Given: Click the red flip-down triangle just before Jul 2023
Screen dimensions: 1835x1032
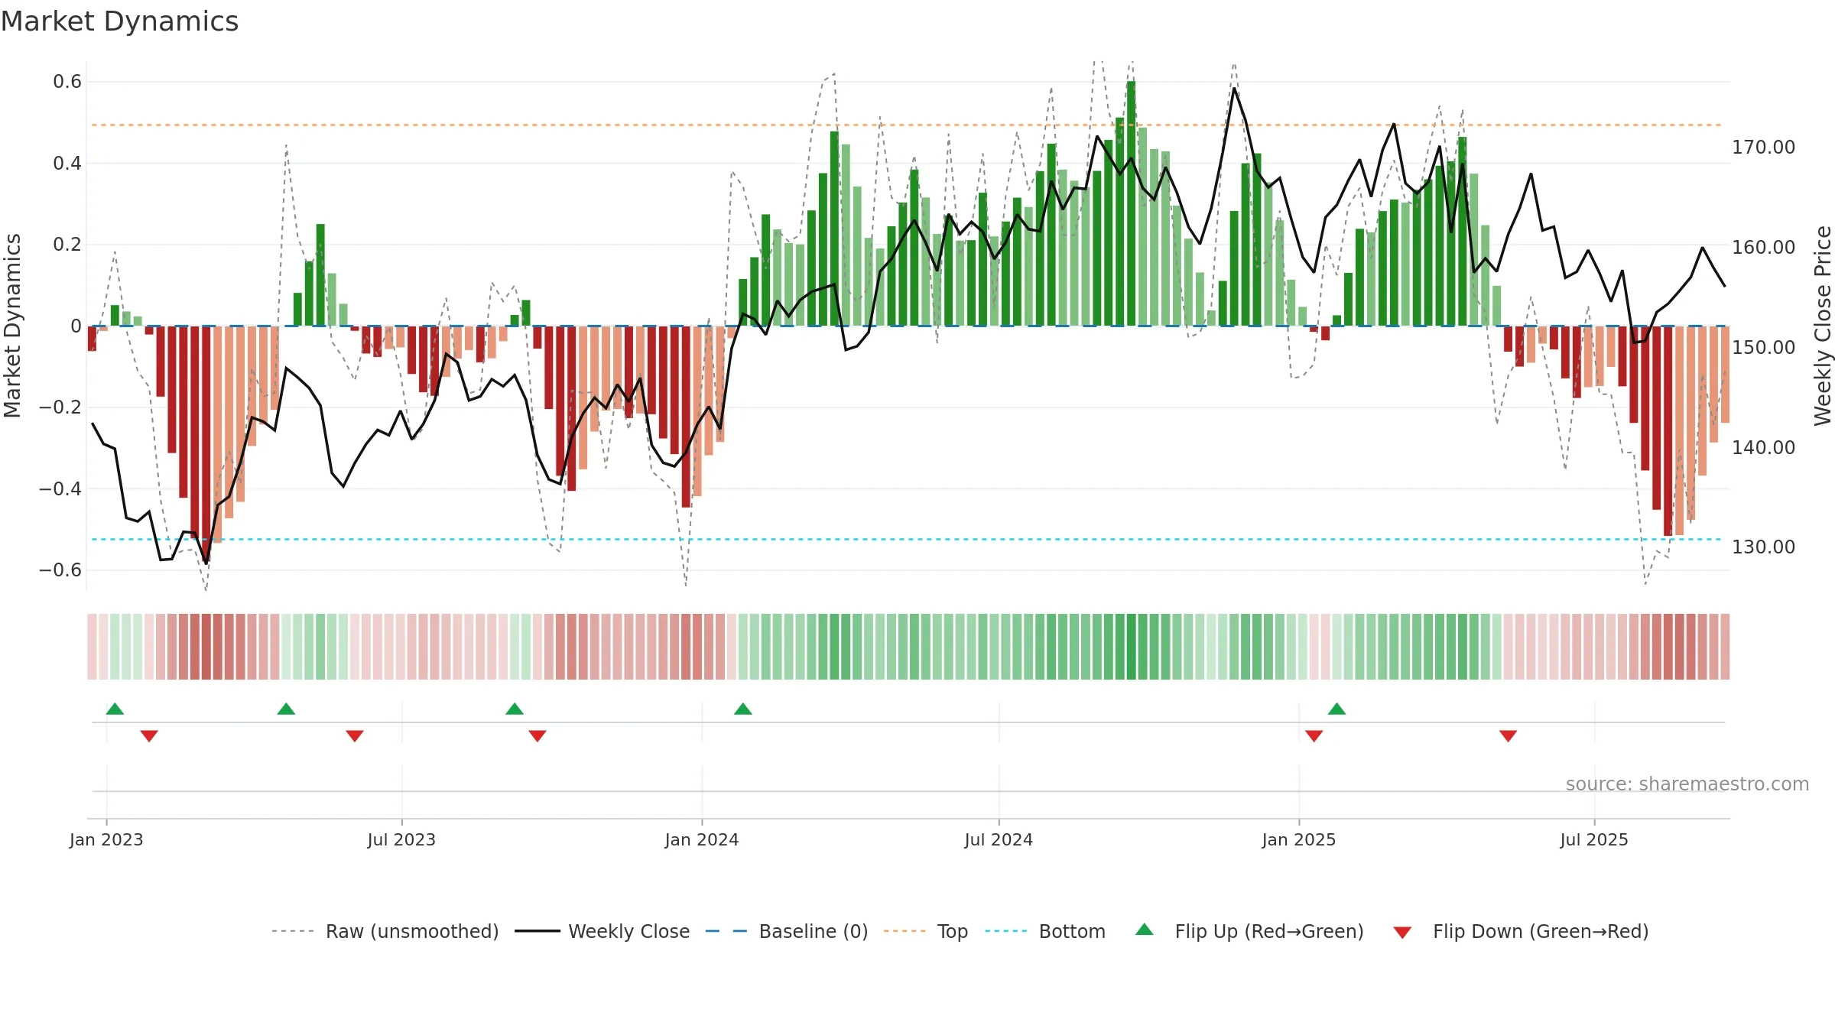Looking at the screenshot, I should (x=355, y=736).
